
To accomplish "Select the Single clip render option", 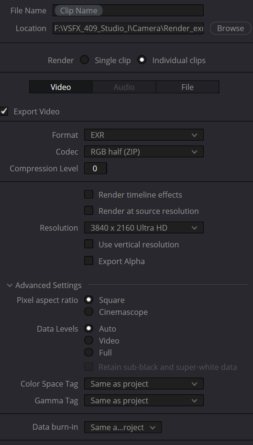I will pyautogui.click(x=85, y=60).
